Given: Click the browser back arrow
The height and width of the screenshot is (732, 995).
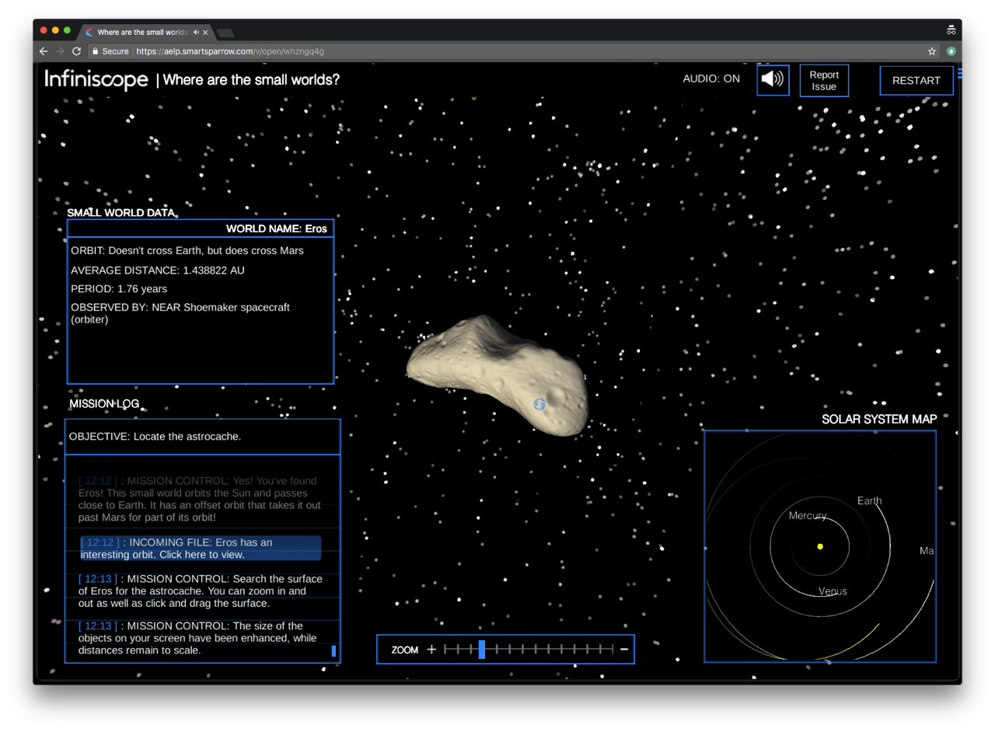Looking at the screenshot, I should pos(44,51).
